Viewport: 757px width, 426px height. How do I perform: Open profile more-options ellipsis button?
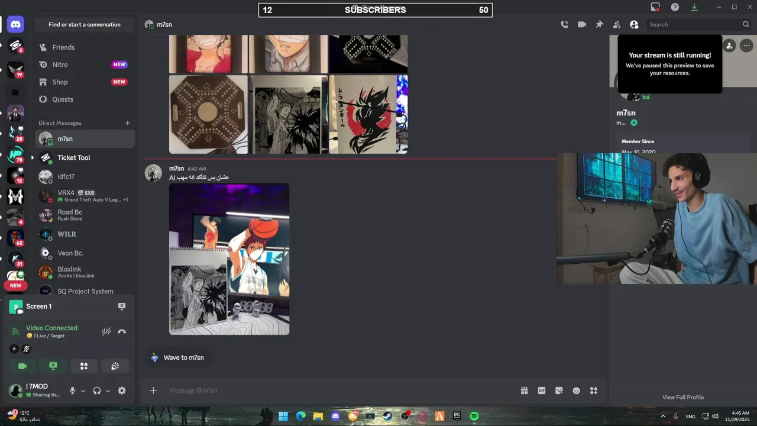746,46
